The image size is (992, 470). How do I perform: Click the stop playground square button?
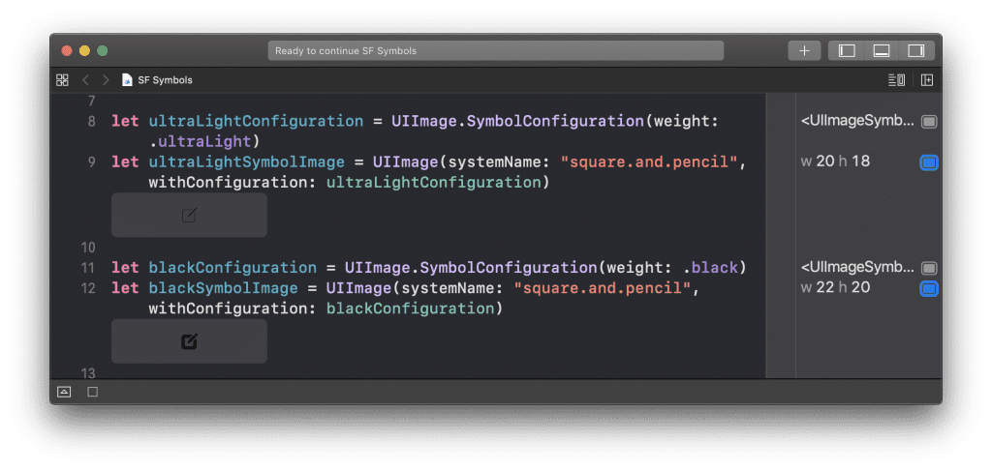click(x=92, y=392)
